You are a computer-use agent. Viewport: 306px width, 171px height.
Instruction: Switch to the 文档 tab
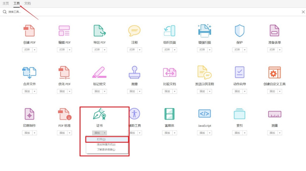point(27,3)
